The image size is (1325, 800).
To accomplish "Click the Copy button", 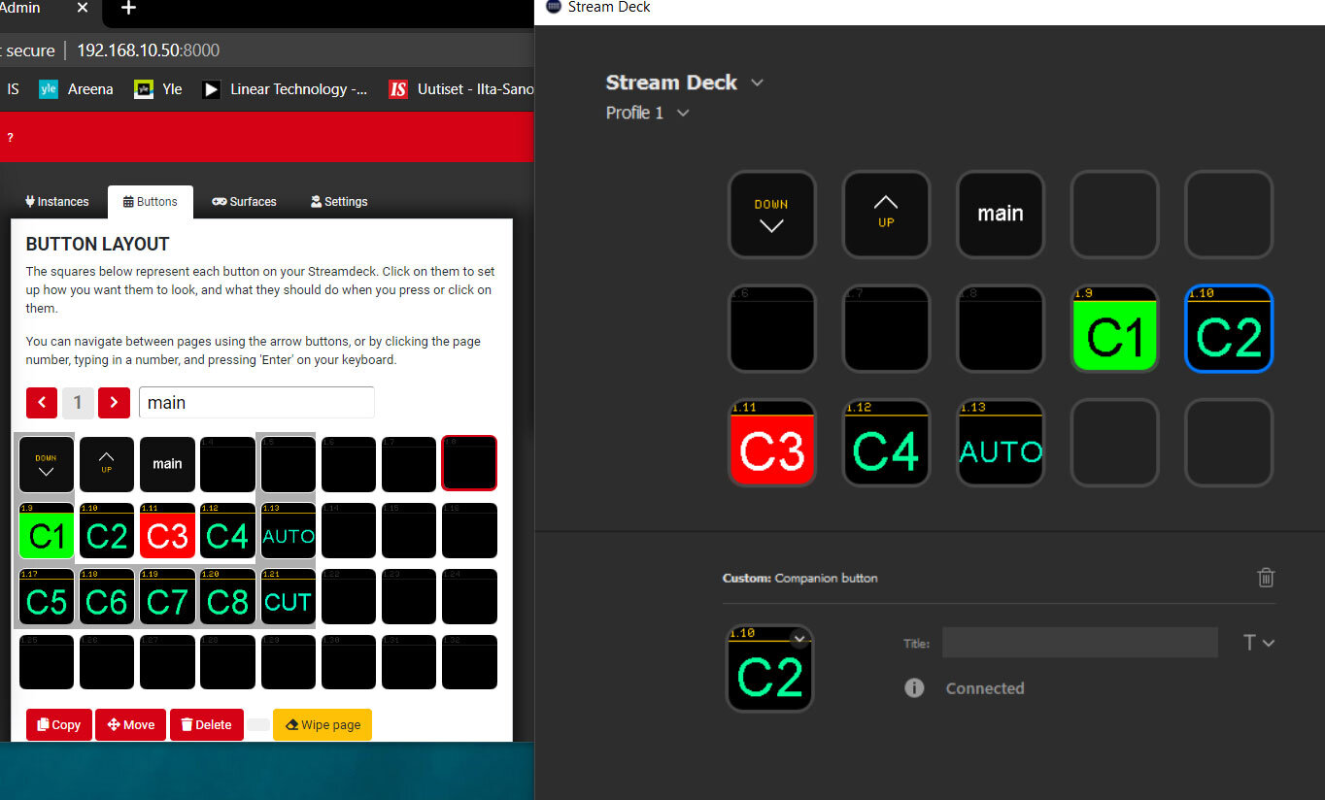I will 59,724.
